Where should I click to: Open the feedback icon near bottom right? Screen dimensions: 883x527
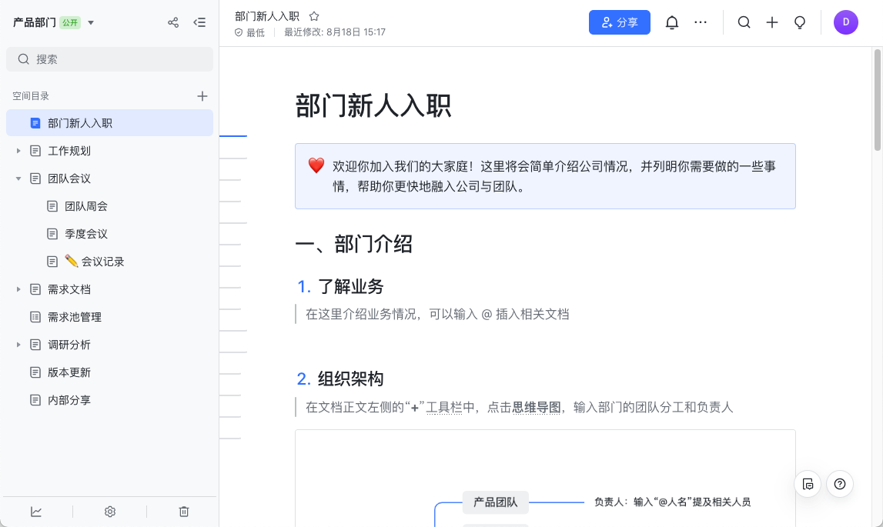[x=807, y=484]
